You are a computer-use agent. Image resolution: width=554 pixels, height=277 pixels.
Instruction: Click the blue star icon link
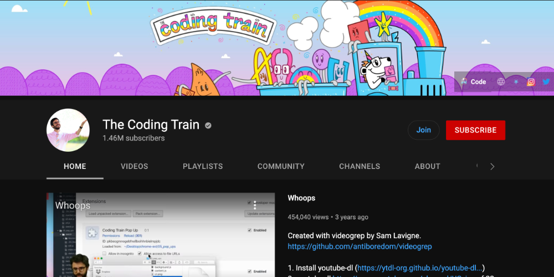coord(516,81)
